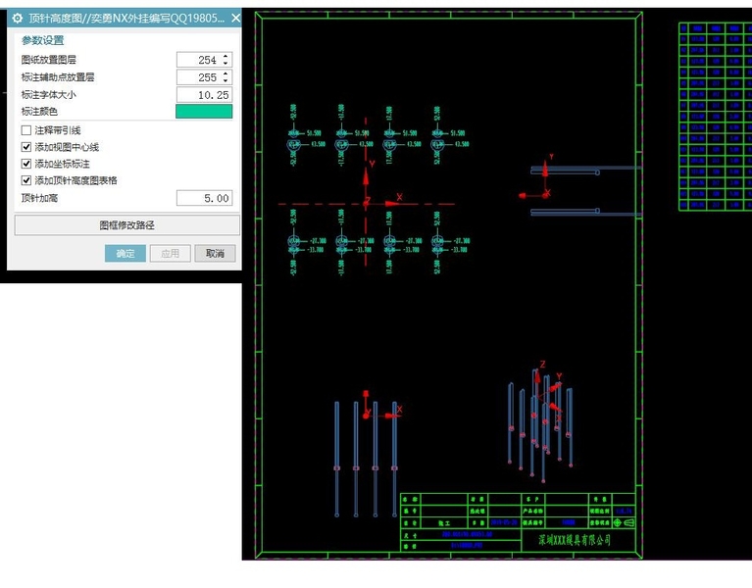The width and height of the screenshot is (752, 588).
Task: Enable the 注释带引线 checkbox
Action: pos(26,130)
